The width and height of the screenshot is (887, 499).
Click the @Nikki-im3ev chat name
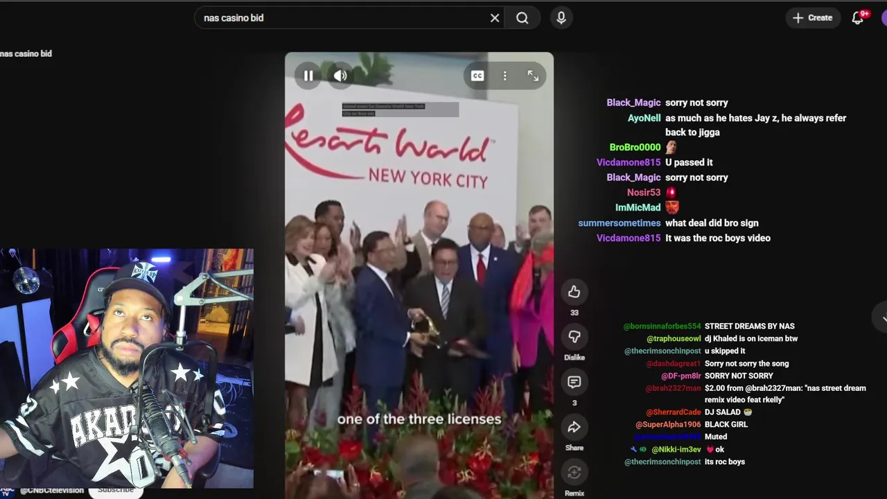click(x=676, y=450)
